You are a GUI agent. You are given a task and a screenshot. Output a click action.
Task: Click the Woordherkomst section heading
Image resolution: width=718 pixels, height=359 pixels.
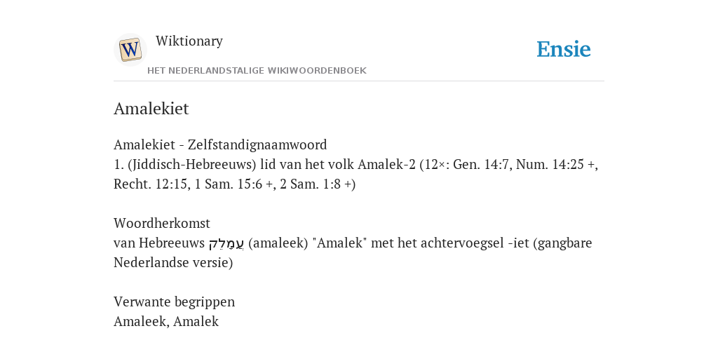click(x=162, y=224)
